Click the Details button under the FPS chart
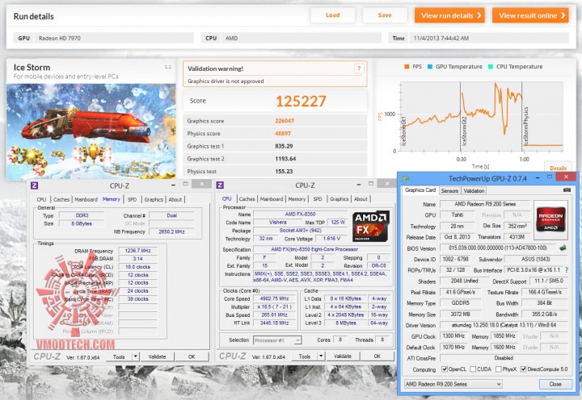The image size is (582, 400). pyautogui.click(x=558, y=168)
